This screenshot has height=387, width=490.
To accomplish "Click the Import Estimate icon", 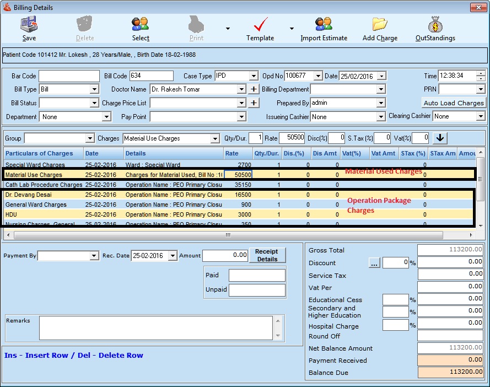I will pos(324,25).
